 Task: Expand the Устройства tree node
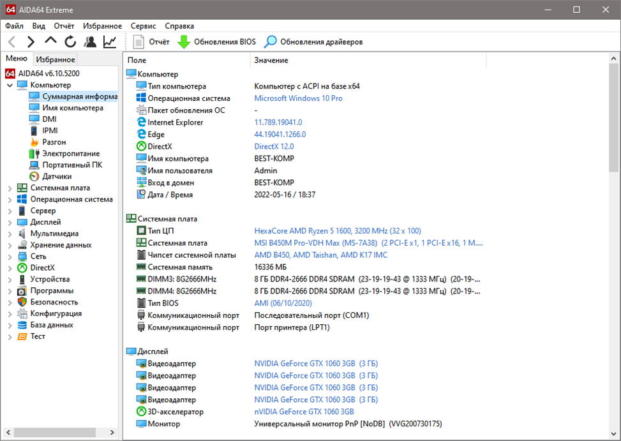(x=10, y=280)
